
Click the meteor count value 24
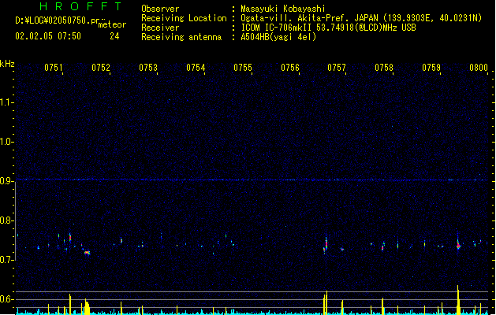114,36
